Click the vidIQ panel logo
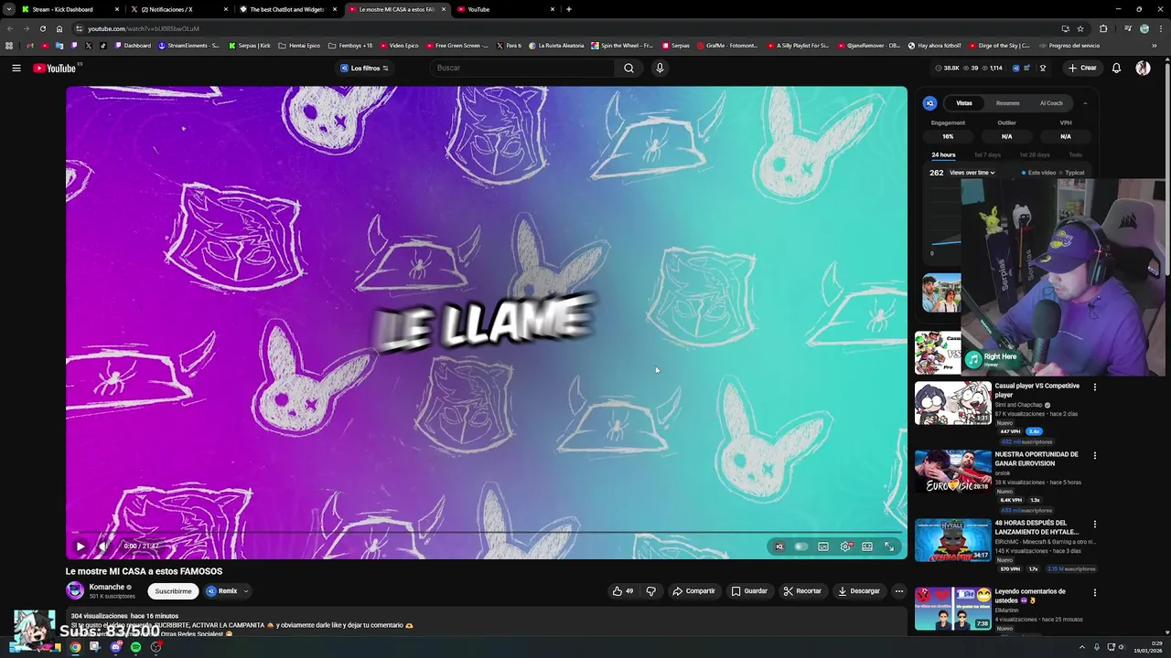Image resolution: width=1171 pixels, height=658 pixels. click(x=929, y=103)
